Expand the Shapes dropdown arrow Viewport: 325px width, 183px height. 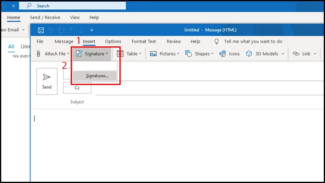[x=212, y=54]
